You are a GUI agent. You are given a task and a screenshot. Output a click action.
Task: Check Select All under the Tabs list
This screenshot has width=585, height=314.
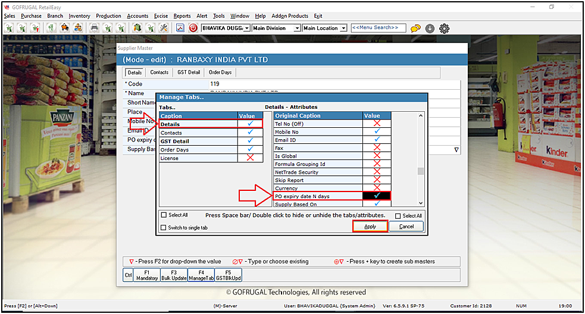pyautogui.click(x=164, y=215)
